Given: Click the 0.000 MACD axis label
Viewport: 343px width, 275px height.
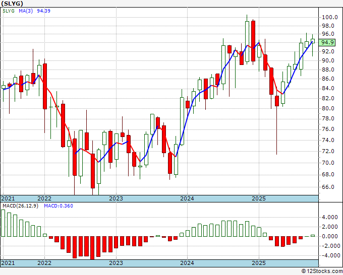Looking at the screenshot, I should click(x=330, y=236).
